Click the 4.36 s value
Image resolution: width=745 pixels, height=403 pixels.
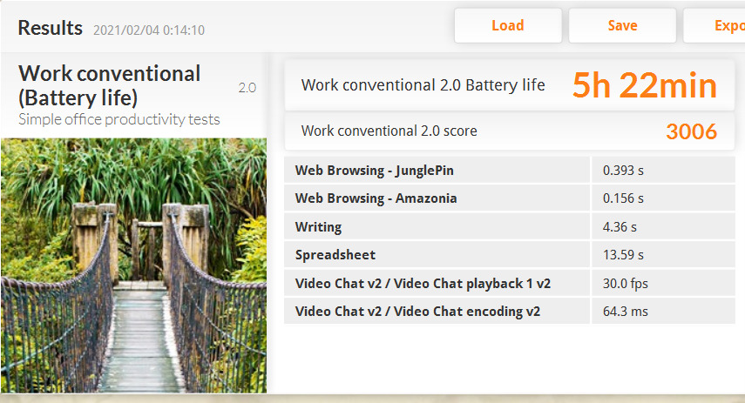click(620, 227)
